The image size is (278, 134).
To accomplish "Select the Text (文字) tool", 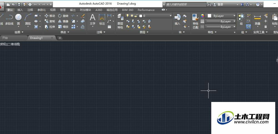I will click(93, 20).
